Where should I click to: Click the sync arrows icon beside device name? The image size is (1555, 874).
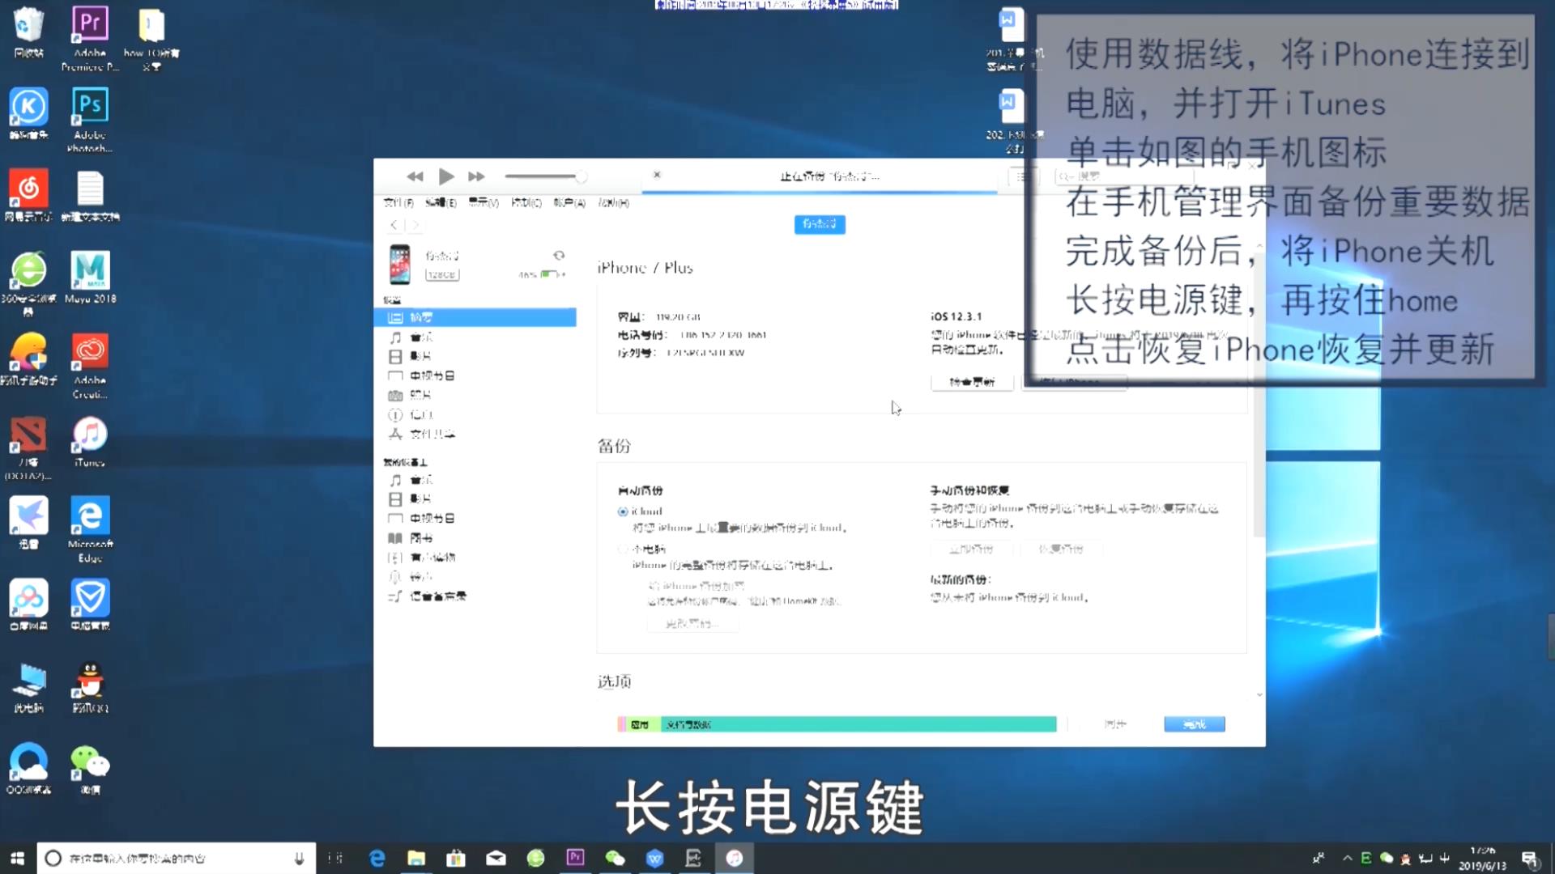point(559,255)
